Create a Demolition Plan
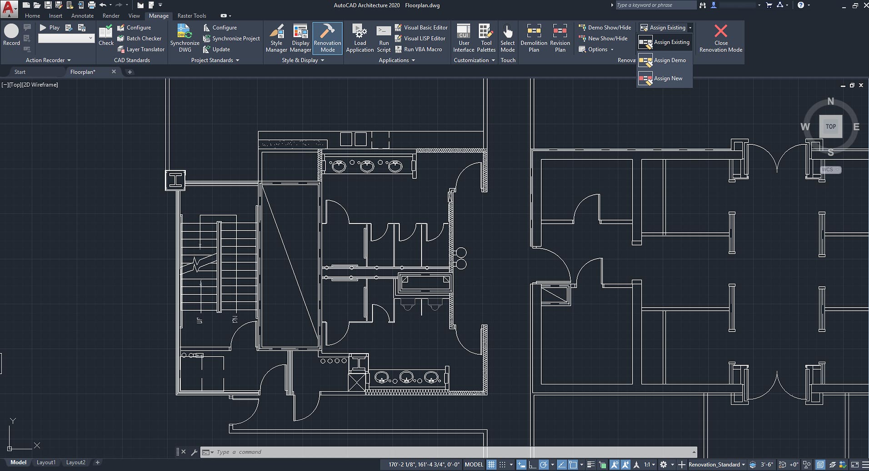 pos(533,38)
